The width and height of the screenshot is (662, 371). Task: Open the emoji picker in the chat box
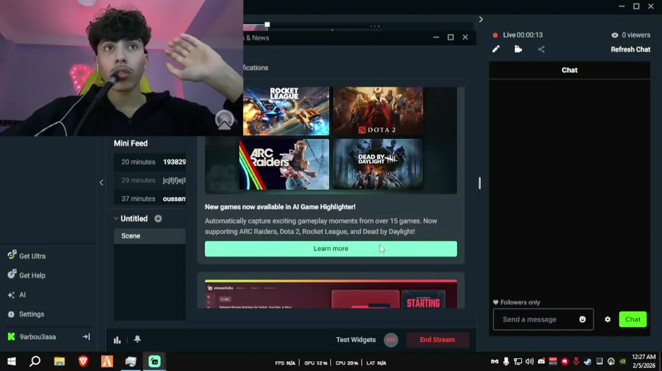coord(583,319)
